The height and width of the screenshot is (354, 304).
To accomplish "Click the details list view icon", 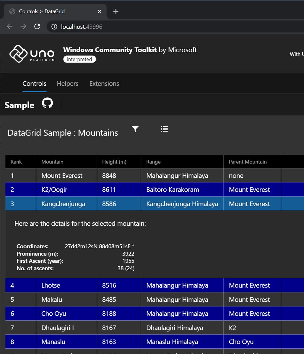I will point(164,129).
